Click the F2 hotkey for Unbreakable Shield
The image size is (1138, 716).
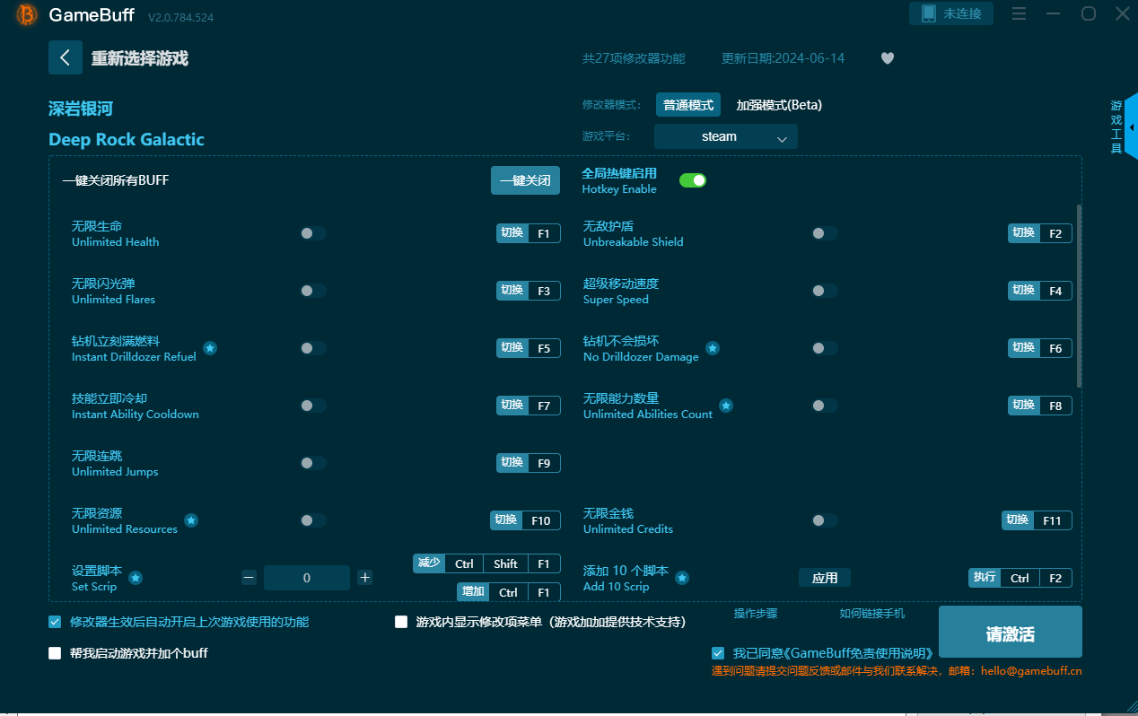coord(1055,233)
